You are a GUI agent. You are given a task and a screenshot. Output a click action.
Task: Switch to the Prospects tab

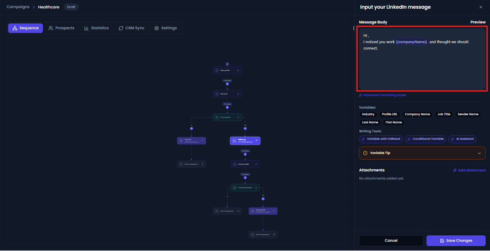pyautogui.click(x=61, y=28)
